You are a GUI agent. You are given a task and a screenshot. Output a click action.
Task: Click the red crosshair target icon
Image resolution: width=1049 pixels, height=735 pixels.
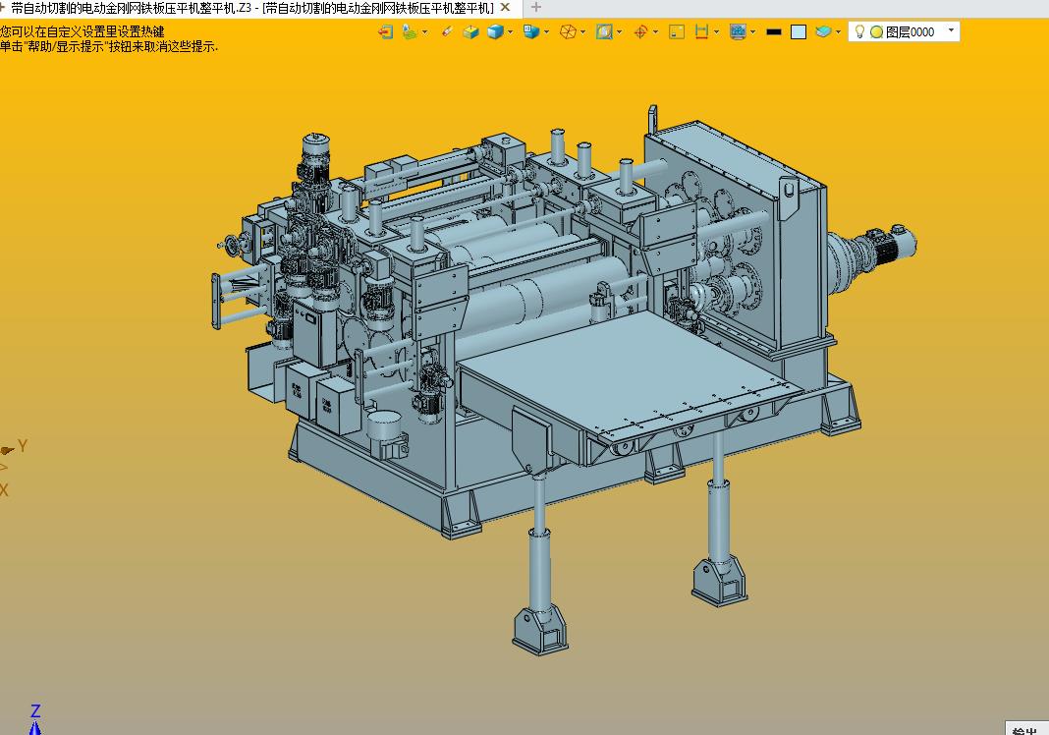(x=640, y=31)
